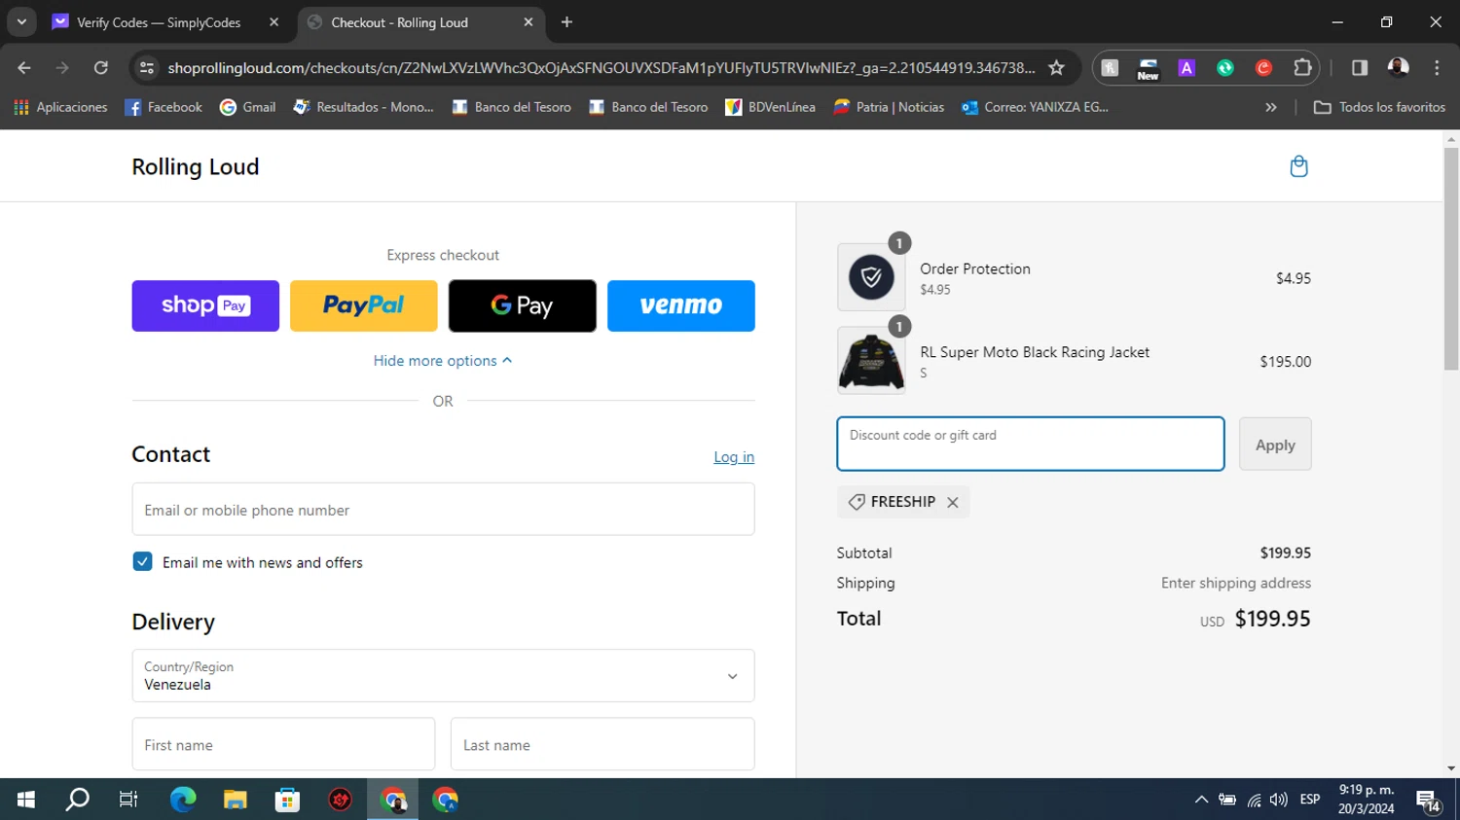Click the FREESHIP tag icon

pyautogui.click(x=857, y=502)
